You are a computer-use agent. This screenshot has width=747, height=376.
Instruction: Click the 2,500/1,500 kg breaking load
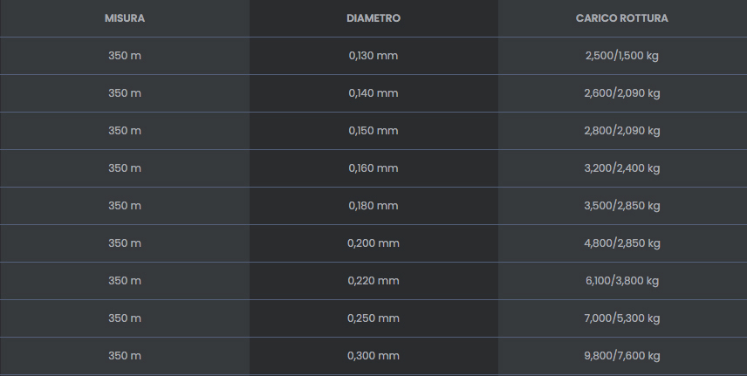(x=622, y=56)
